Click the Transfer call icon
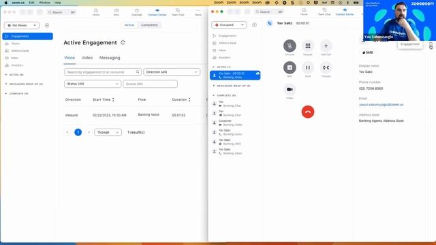Viewport: 436px width, 245px height. coord(326,67)
